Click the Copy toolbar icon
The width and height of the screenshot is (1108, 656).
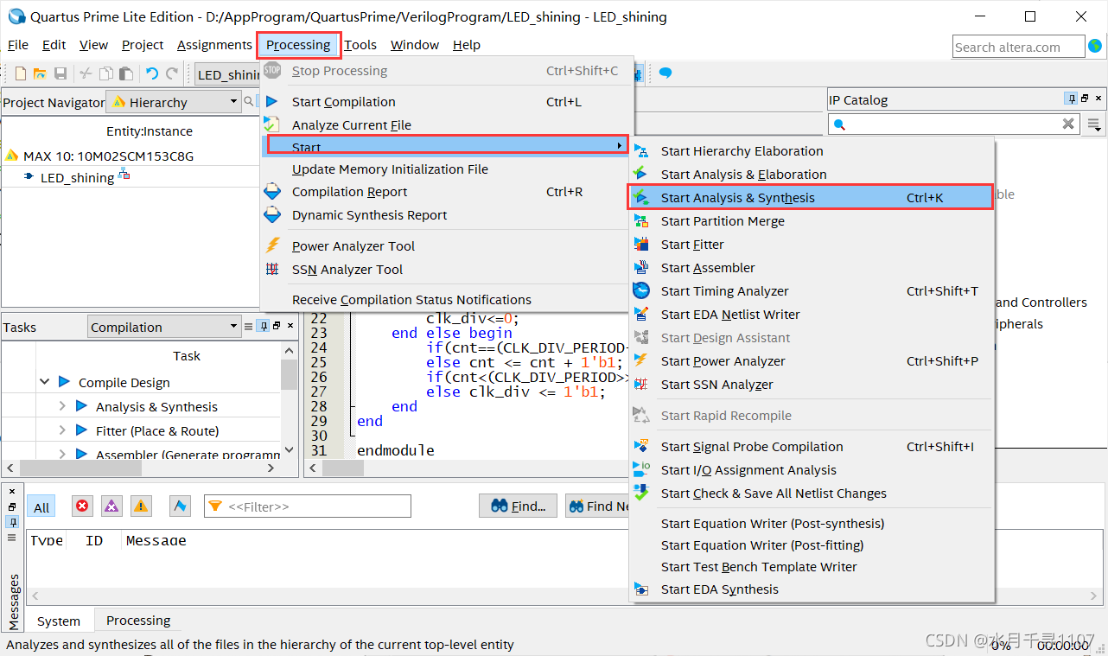[x=106, y=74]
